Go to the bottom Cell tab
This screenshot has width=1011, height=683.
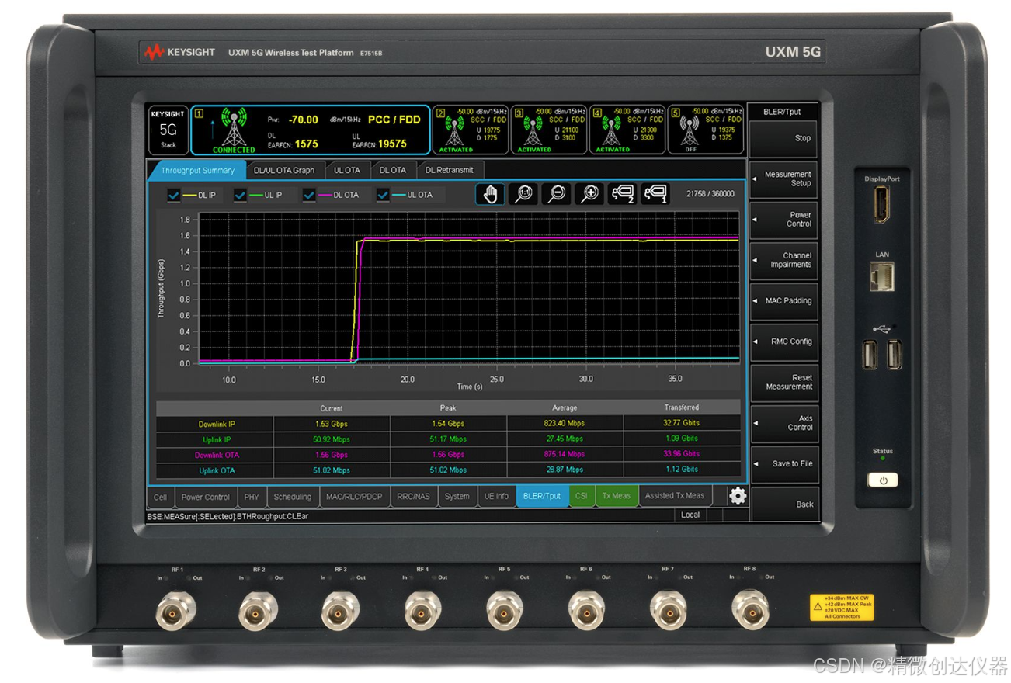(160, 497)
